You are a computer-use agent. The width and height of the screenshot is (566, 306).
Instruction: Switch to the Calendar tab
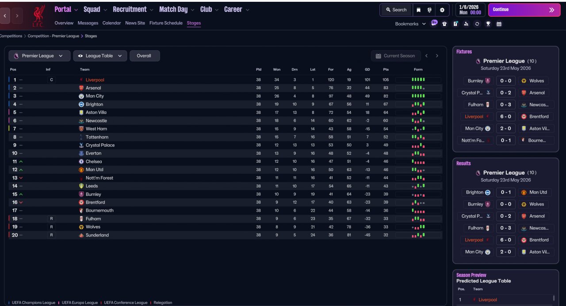point(111,23)
